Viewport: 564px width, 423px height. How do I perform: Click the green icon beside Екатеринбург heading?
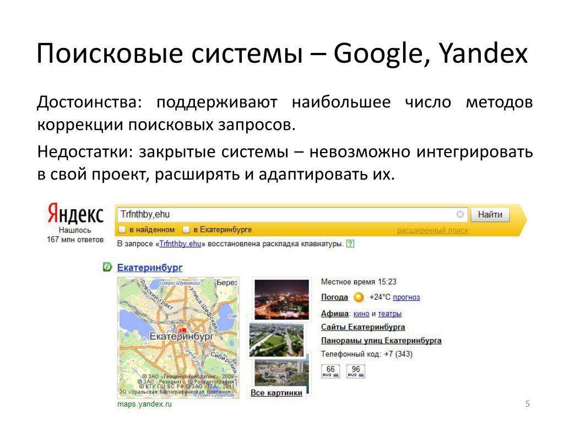(107, 267)
